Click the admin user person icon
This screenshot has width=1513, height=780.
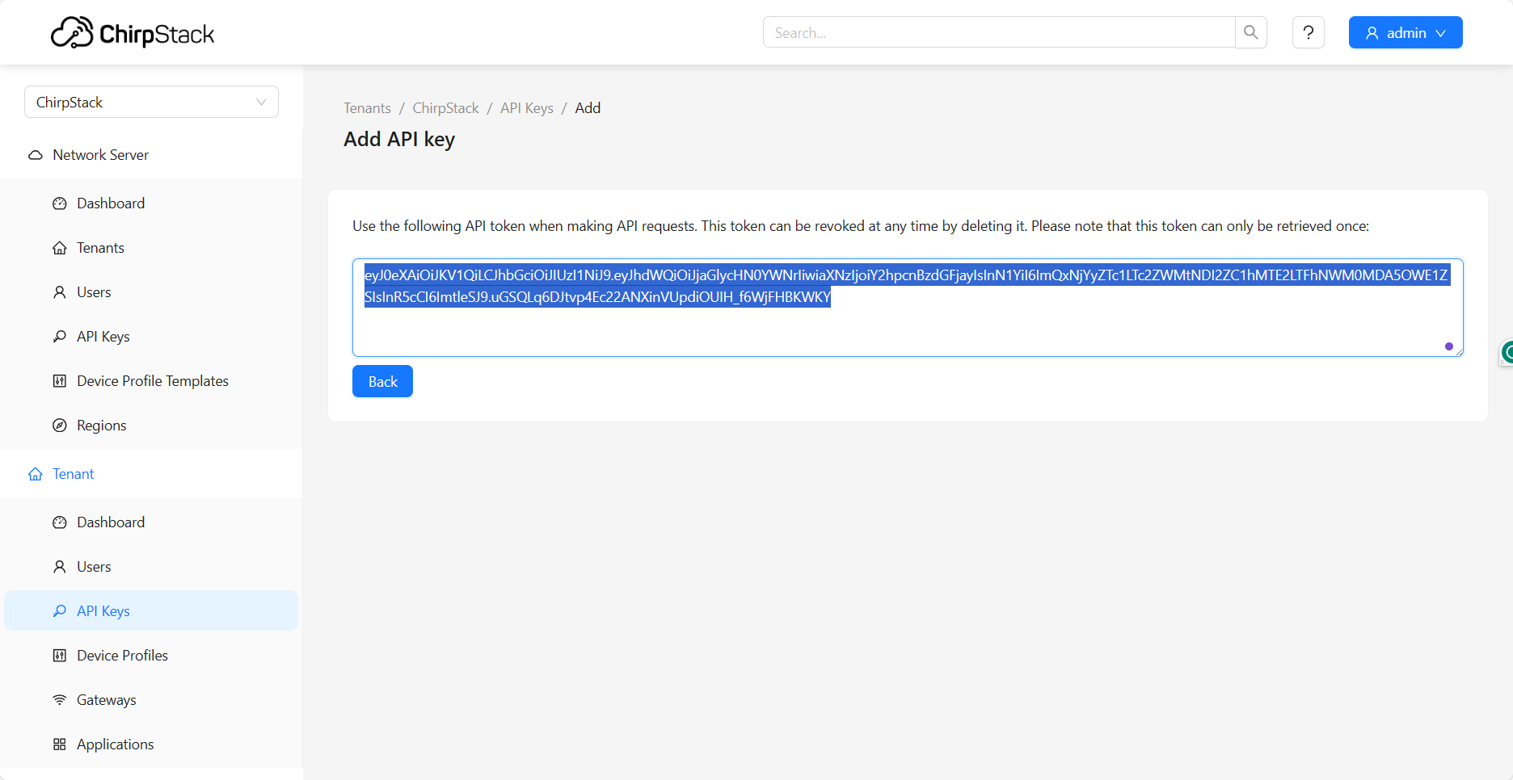[1372, 33]
